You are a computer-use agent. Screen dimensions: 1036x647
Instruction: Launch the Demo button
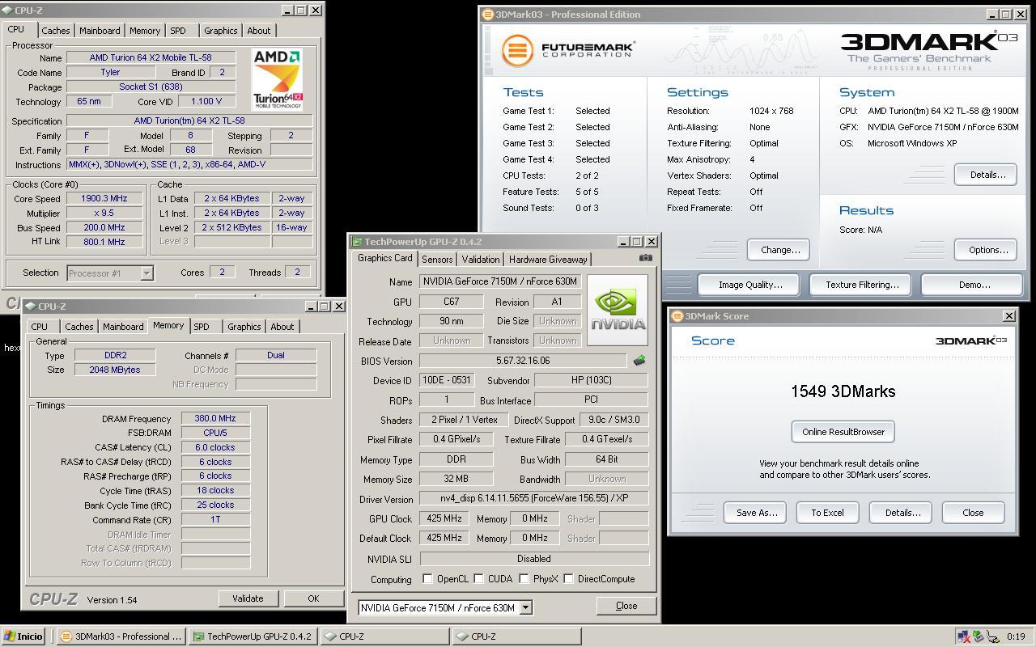coord(974,285)
